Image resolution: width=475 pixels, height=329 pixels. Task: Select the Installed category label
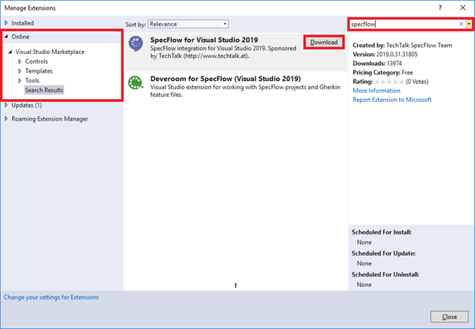pos(23,23)
